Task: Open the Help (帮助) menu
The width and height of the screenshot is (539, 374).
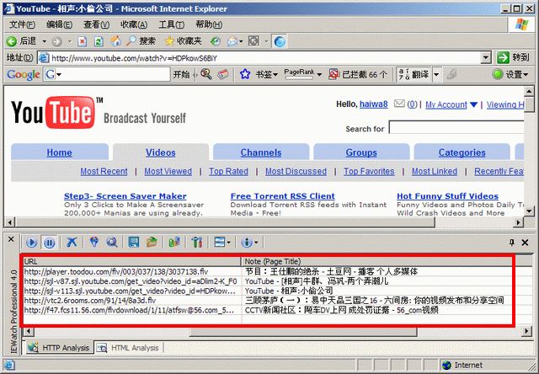Action: (x=209, y=24)
